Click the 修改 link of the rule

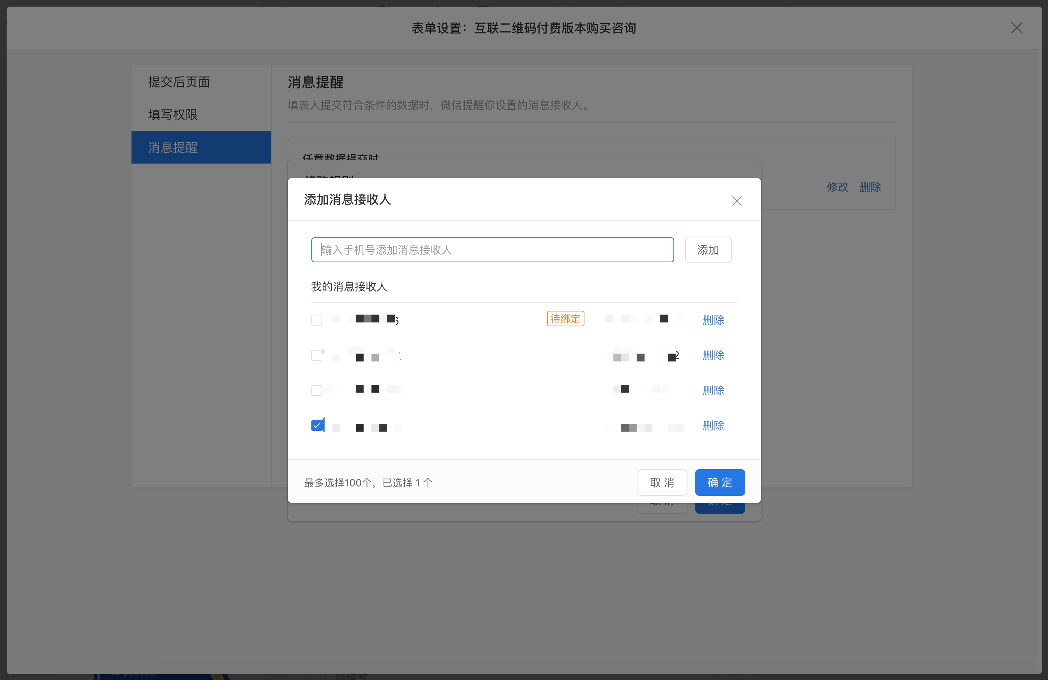click(837, 187)
